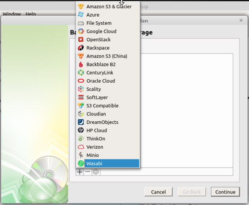The image size is (249, 205).
Task: Pick CenturyLink from the storage list
Action: point(100,73)
